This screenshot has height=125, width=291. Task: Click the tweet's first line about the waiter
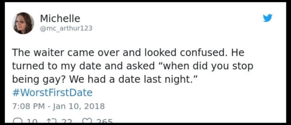coord(128,53)
